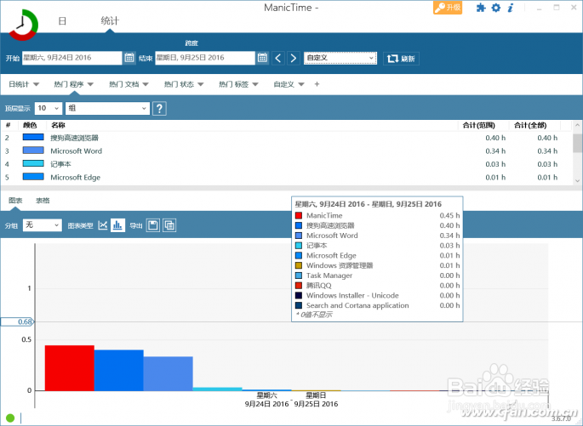Open the 自定义 tab dropdown arrow

click(301, 84)
